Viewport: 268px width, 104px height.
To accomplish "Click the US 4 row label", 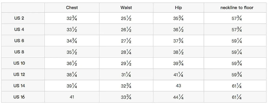I will click(19, 29).
